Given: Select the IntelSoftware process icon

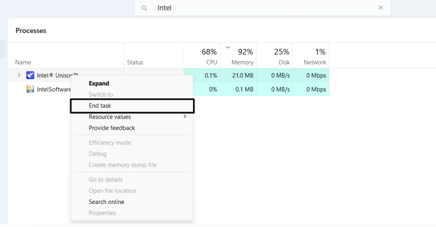Looking at the screenshot, I should click(30, 89).
